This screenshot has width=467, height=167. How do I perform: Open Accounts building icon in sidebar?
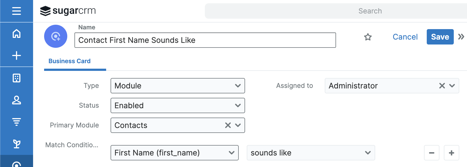(x=17, y=78)
